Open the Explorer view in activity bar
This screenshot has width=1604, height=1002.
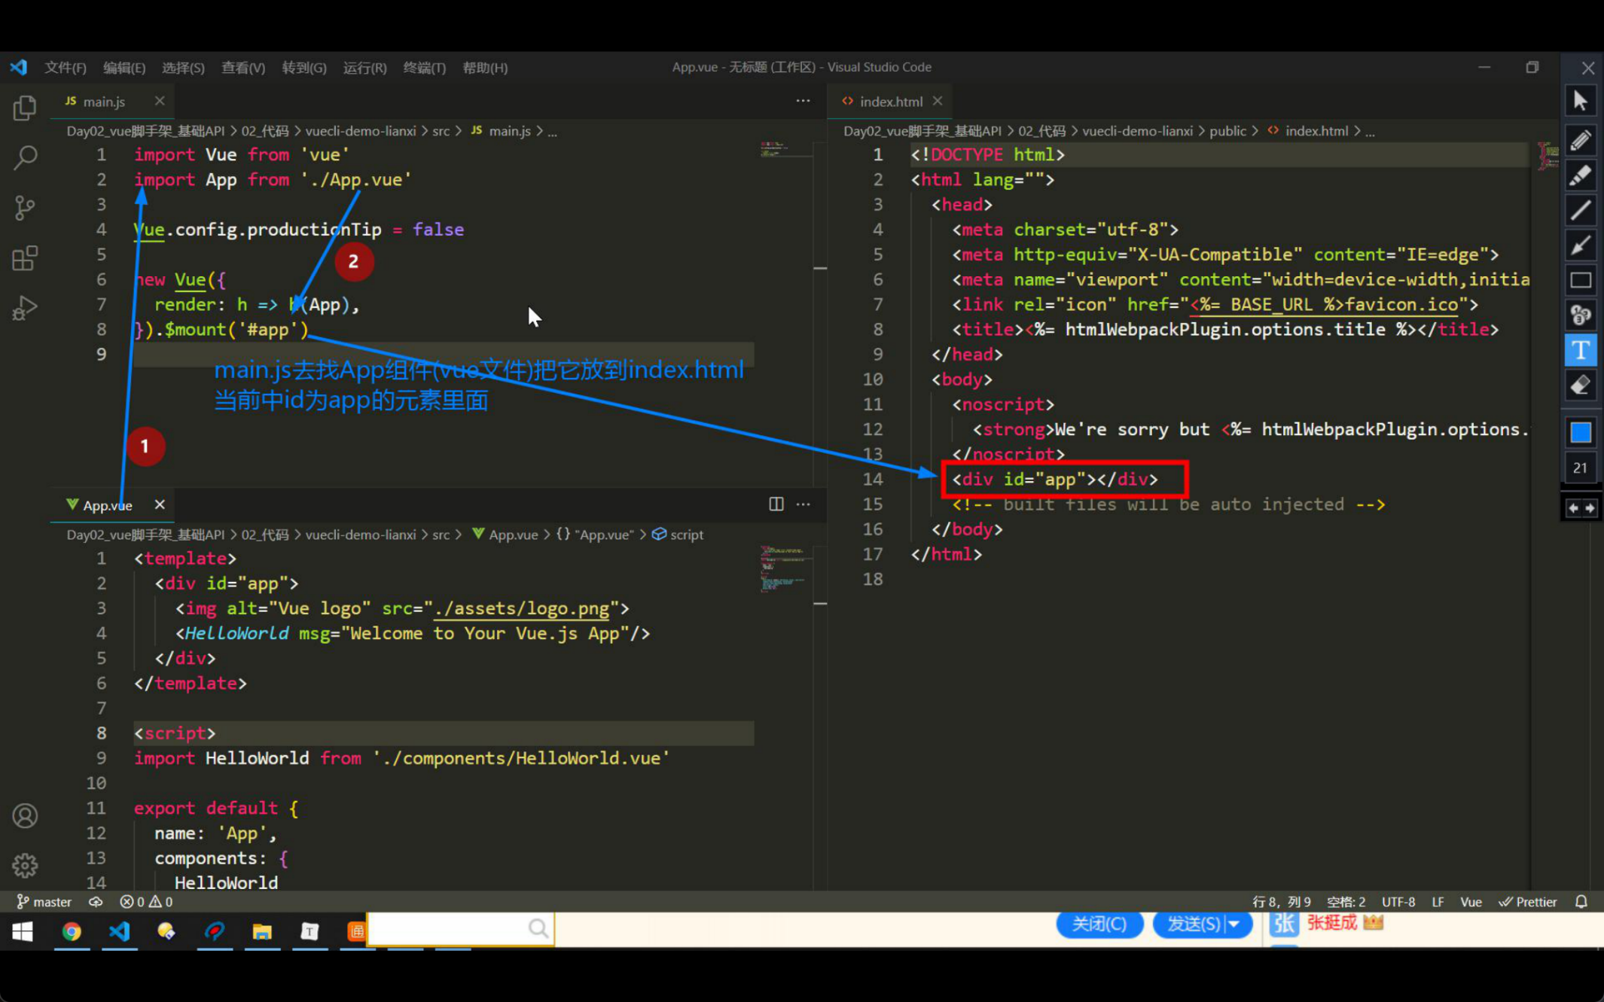25,108
